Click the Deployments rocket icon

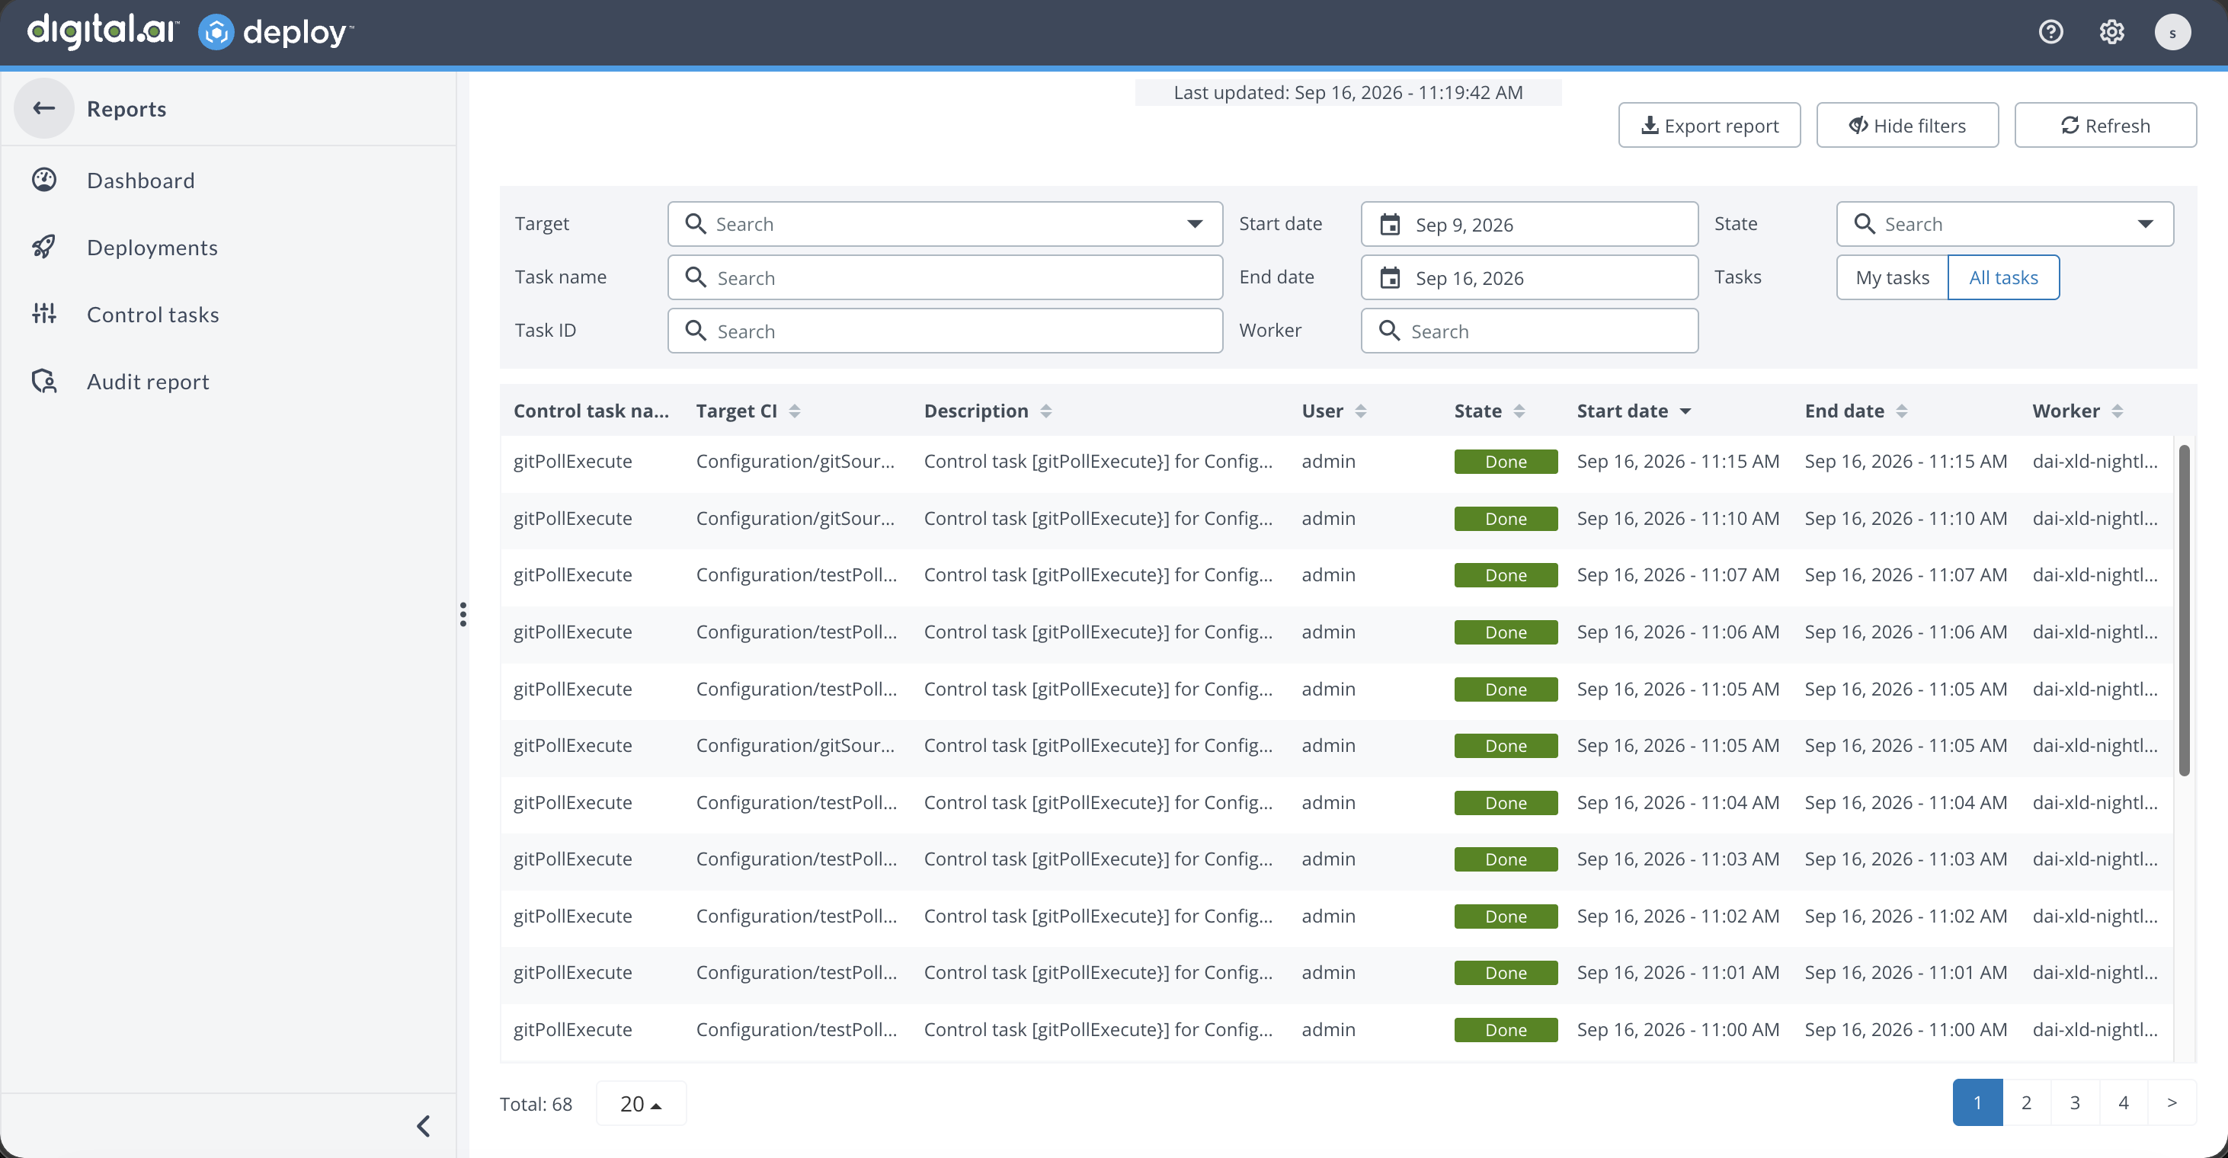44,248
